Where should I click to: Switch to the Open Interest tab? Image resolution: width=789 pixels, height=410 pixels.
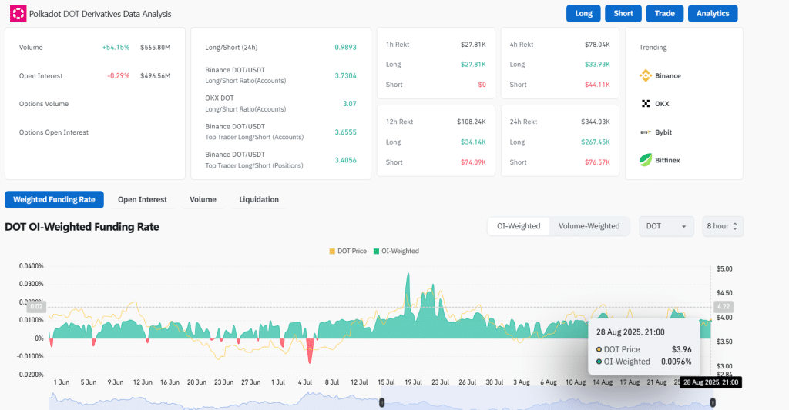pos(142,199)
